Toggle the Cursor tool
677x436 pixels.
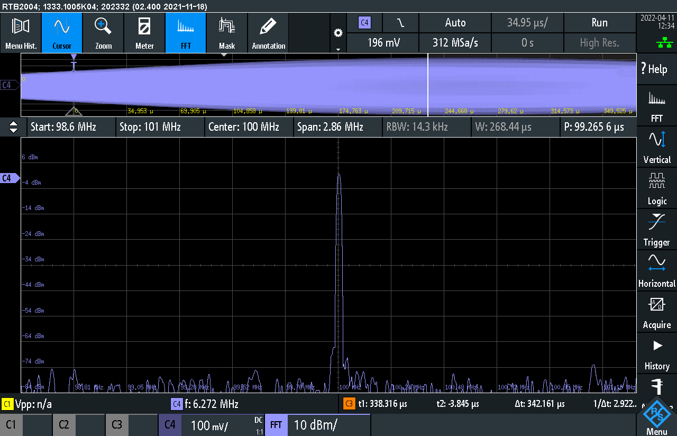click(x=62, y=33)
